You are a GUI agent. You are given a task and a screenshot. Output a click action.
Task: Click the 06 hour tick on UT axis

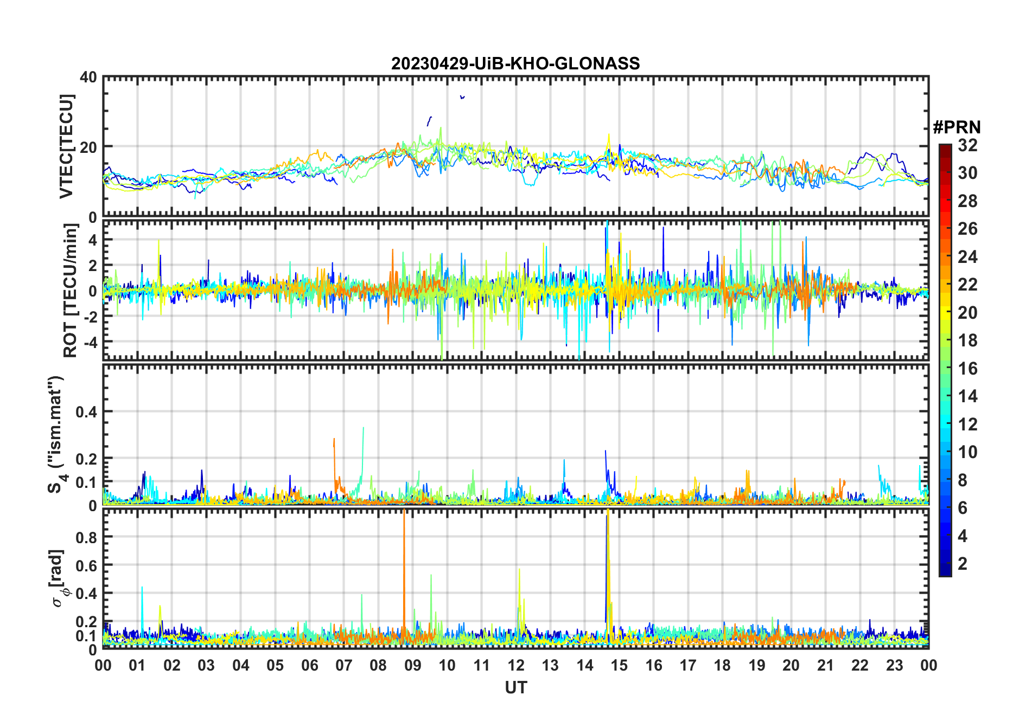pos(310,665)
